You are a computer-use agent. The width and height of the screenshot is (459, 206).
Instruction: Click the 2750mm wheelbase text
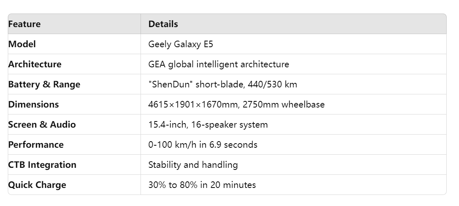[284, 105]
